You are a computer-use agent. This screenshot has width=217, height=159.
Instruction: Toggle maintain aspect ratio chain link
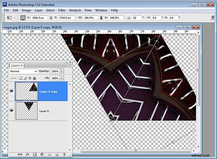(101, 18)
